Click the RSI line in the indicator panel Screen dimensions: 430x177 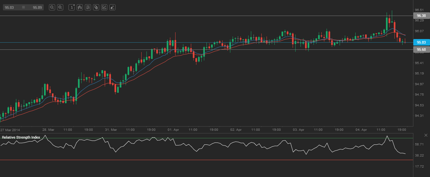(215, 143)
